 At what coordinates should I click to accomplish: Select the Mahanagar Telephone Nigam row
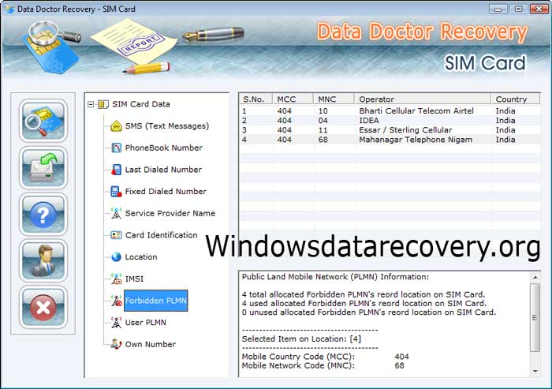click(390, 140)
